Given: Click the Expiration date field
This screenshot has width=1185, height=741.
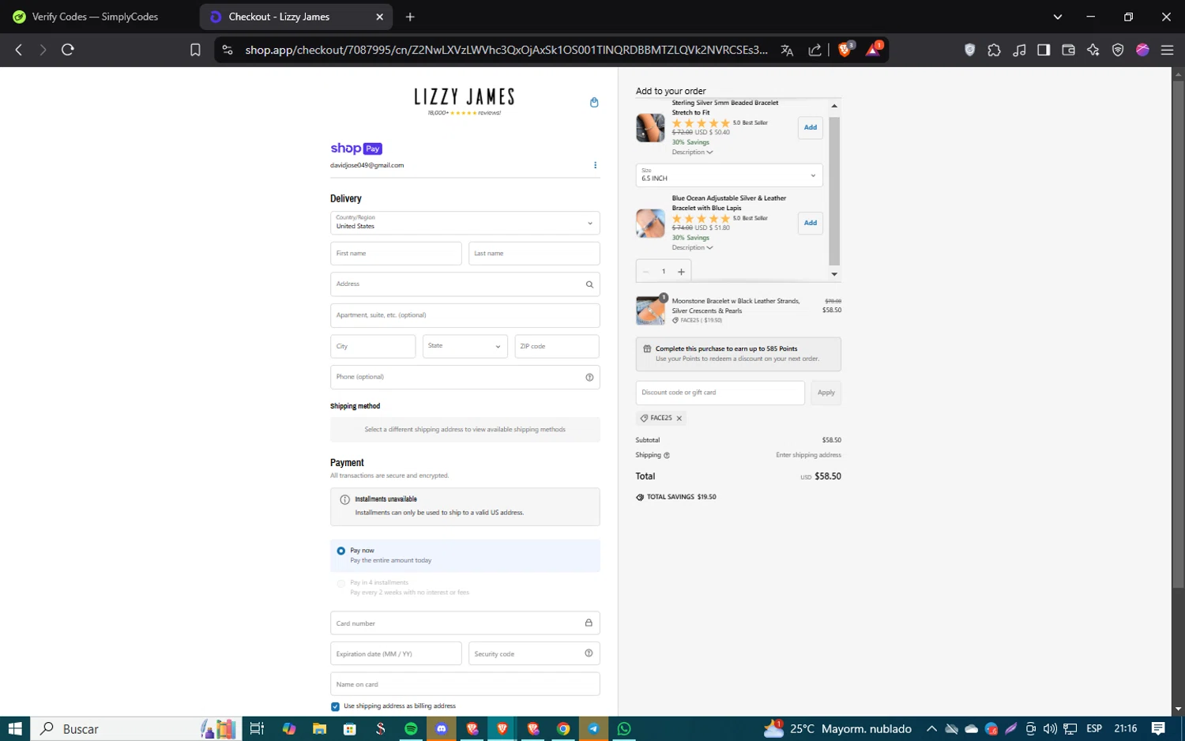Looking at the screenshot, I should point(396,654).
